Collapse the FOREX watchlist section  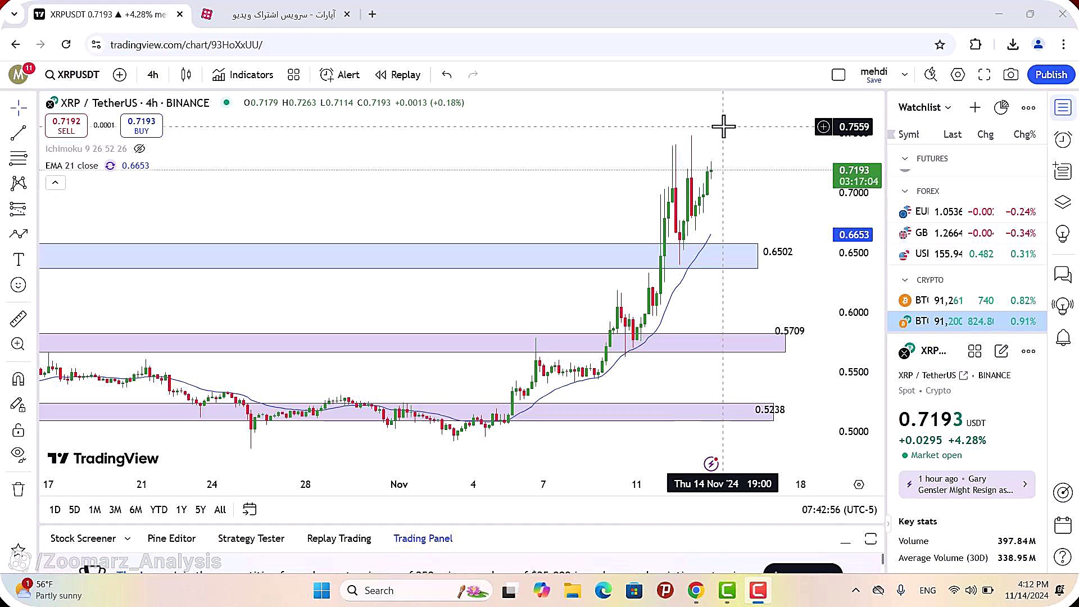[905, 191]
